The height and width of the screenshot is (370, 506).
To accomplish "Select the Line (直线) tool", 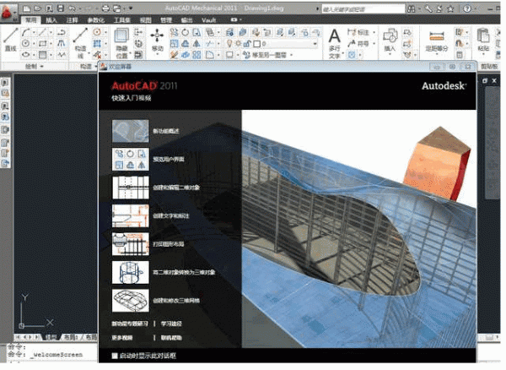I will 11,40.
